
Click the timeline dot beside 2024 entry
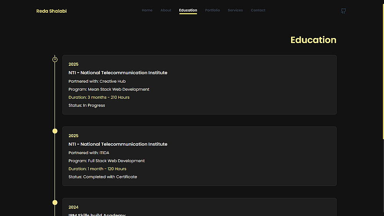tap(55, 203)
